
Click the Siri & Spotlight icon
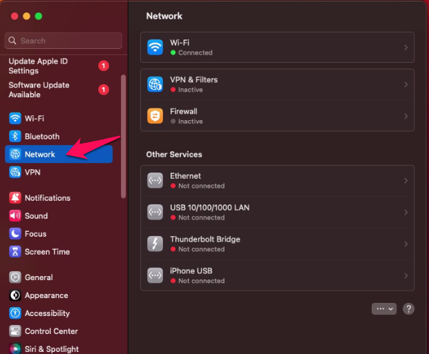(x=15, y=348)
